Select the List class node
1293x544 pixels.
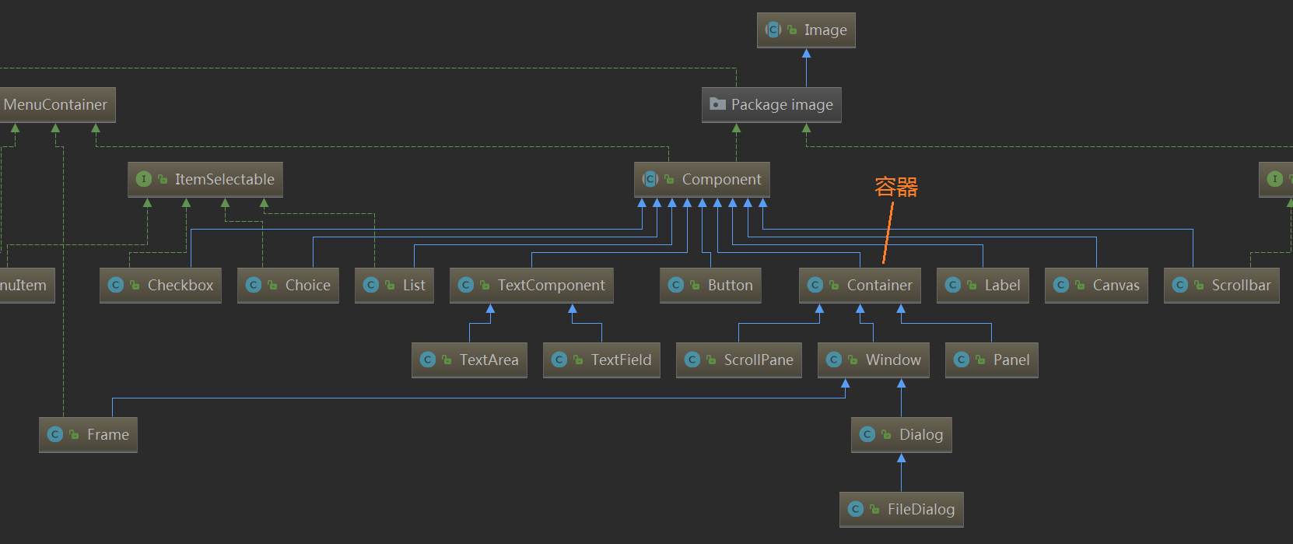coord(394,285)
